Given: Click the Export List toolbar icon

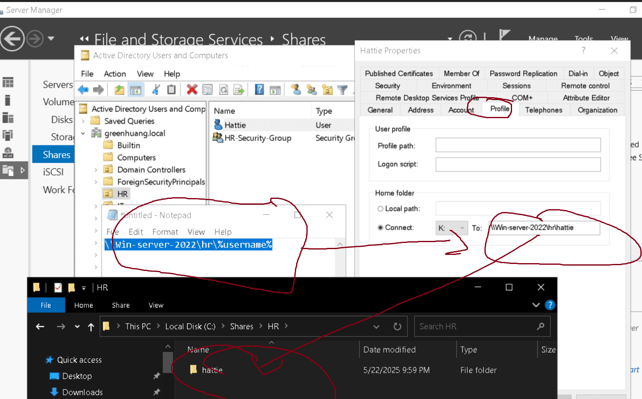Looking at the screenshot, I should coord(239,89).
